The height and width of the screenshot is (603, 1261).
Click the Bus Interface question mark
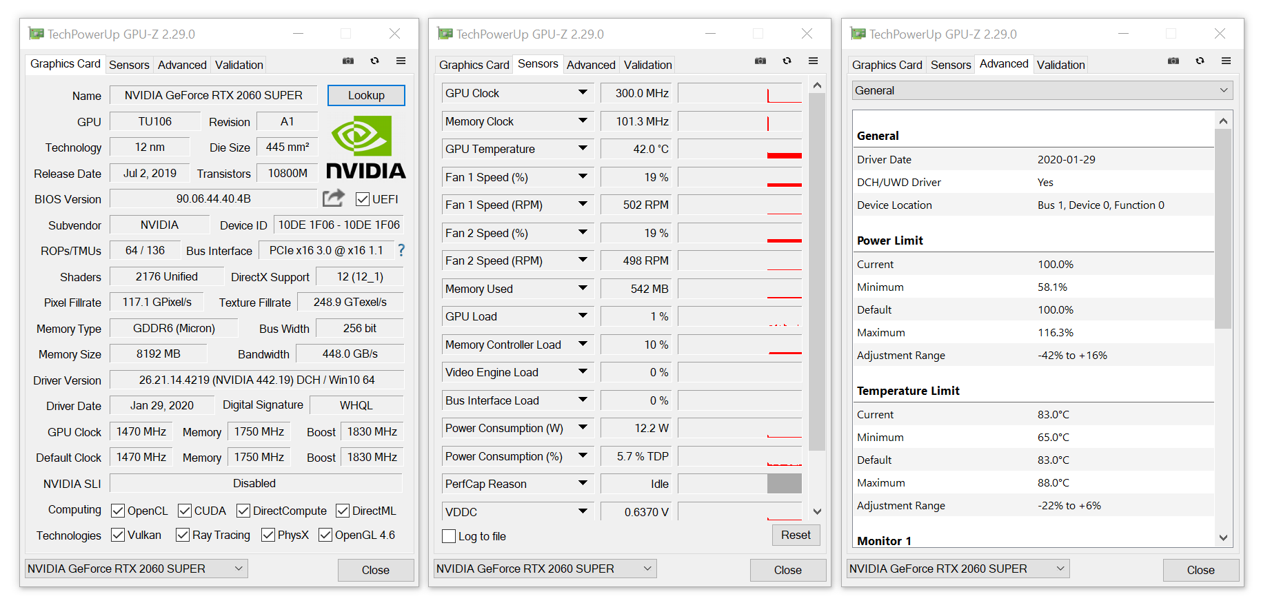point(401,251)
